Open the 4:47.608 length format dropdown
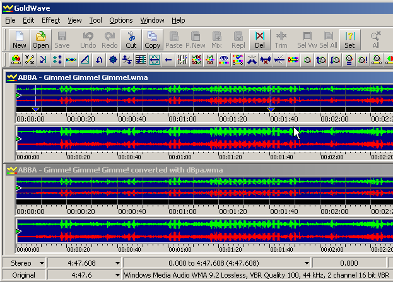The width and height of the screenshot is (393, 282). tap(117, 263)
